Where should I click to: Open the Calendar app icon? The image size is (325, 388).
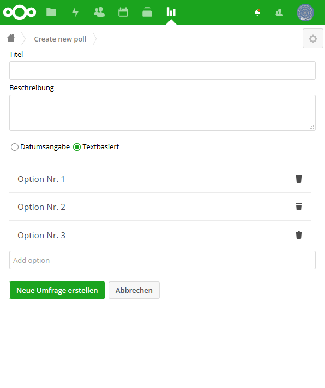point(123,12)
